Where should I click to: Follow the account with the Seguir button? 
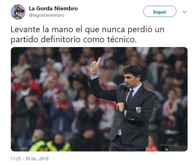[x=160, y=11]
